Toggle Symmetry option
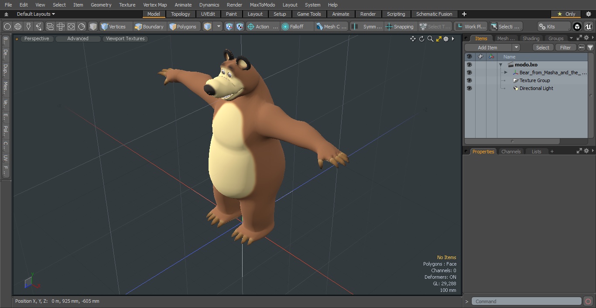Viewport: 596px width, 308px height. tap(367, 27)
